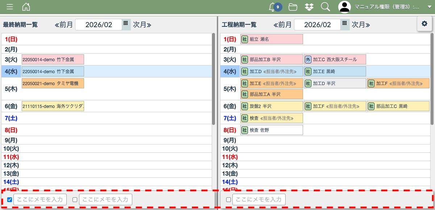Go to previous month in final deadline list
This screenshot has width=435, height=210.
pyautogui.click(x=64, y=25)
